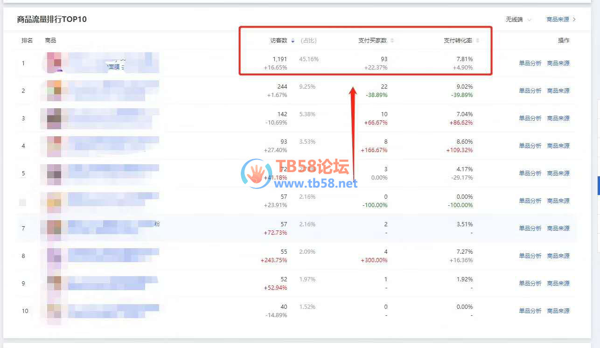Open 单品分析 for rank 2 product
This screenshot has width=600, height=348.
(x=530, y=91)
